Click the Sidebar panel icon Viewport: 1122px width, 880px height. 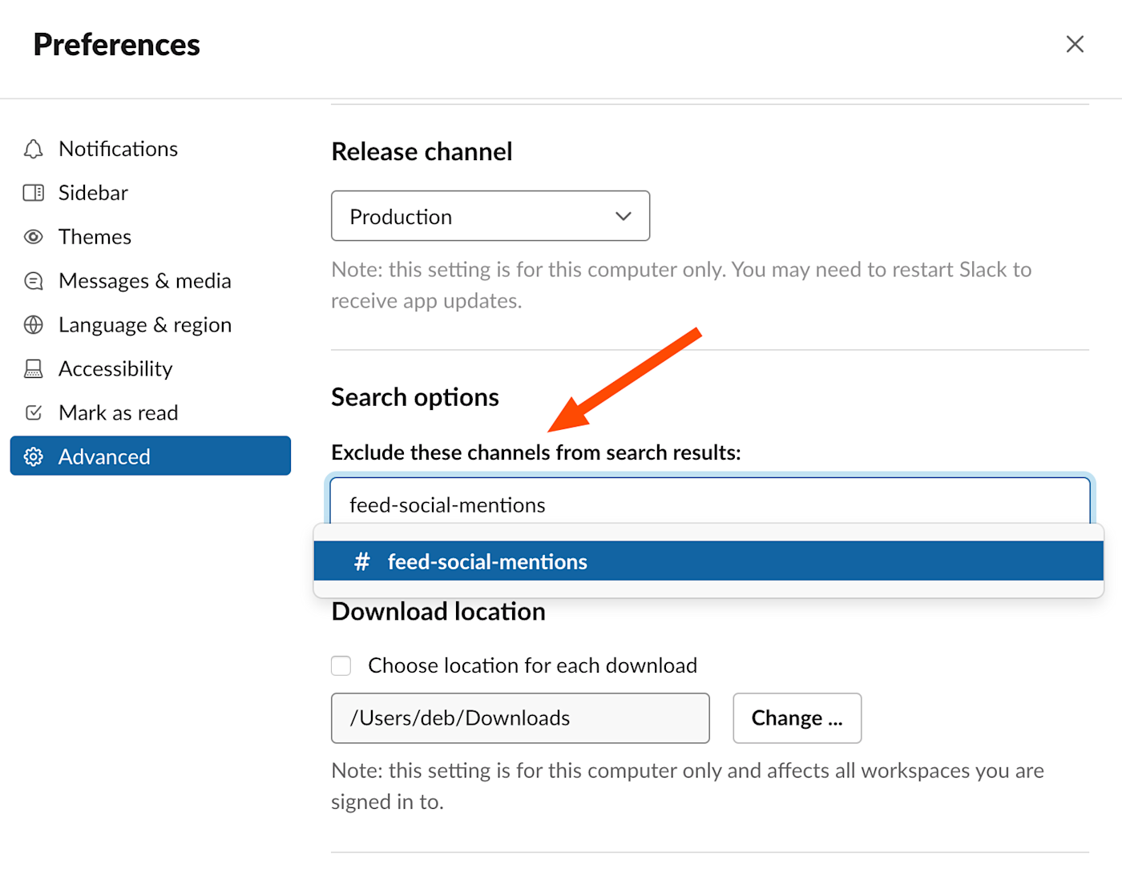click(33, 193)
